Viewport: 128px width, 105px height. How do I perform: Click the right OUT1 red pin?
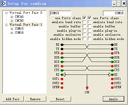tap(112, 79)
